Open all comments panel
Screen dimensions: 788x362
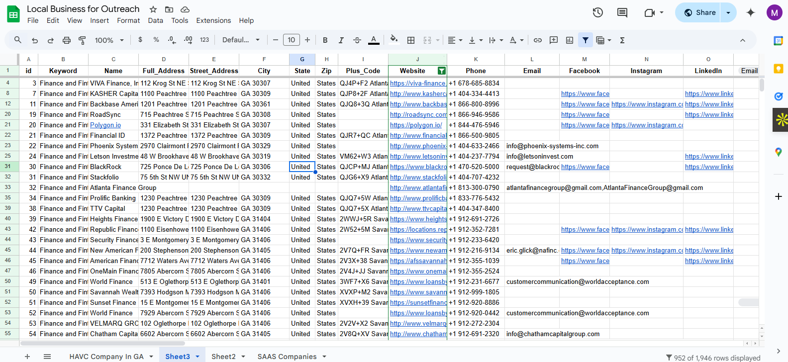pos(622,12)
